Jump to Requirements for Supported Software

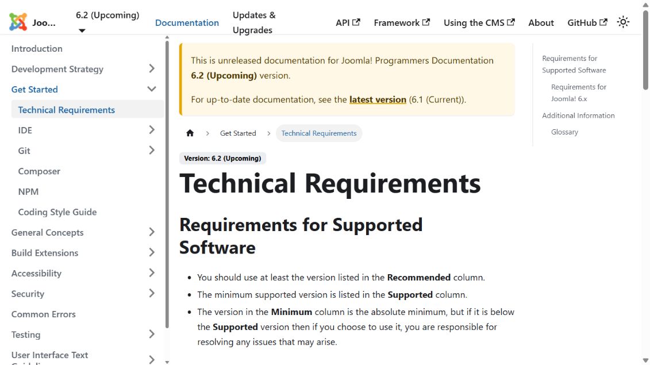tap(574, 64)
